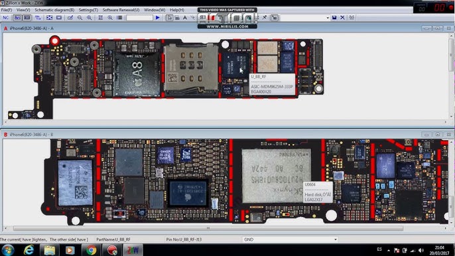This screenshot has height=256, width=455.
Task: Click the search input field in toolbar
Action: (139, 18)
